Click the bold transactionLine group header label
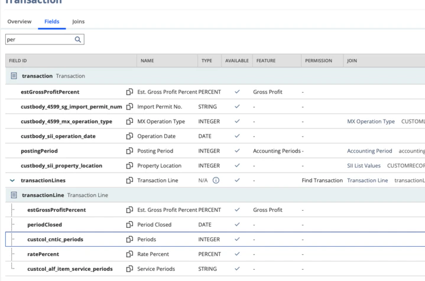Image resolution: width=425 pixels, height=281 pixels. click(x=43, y=195)
